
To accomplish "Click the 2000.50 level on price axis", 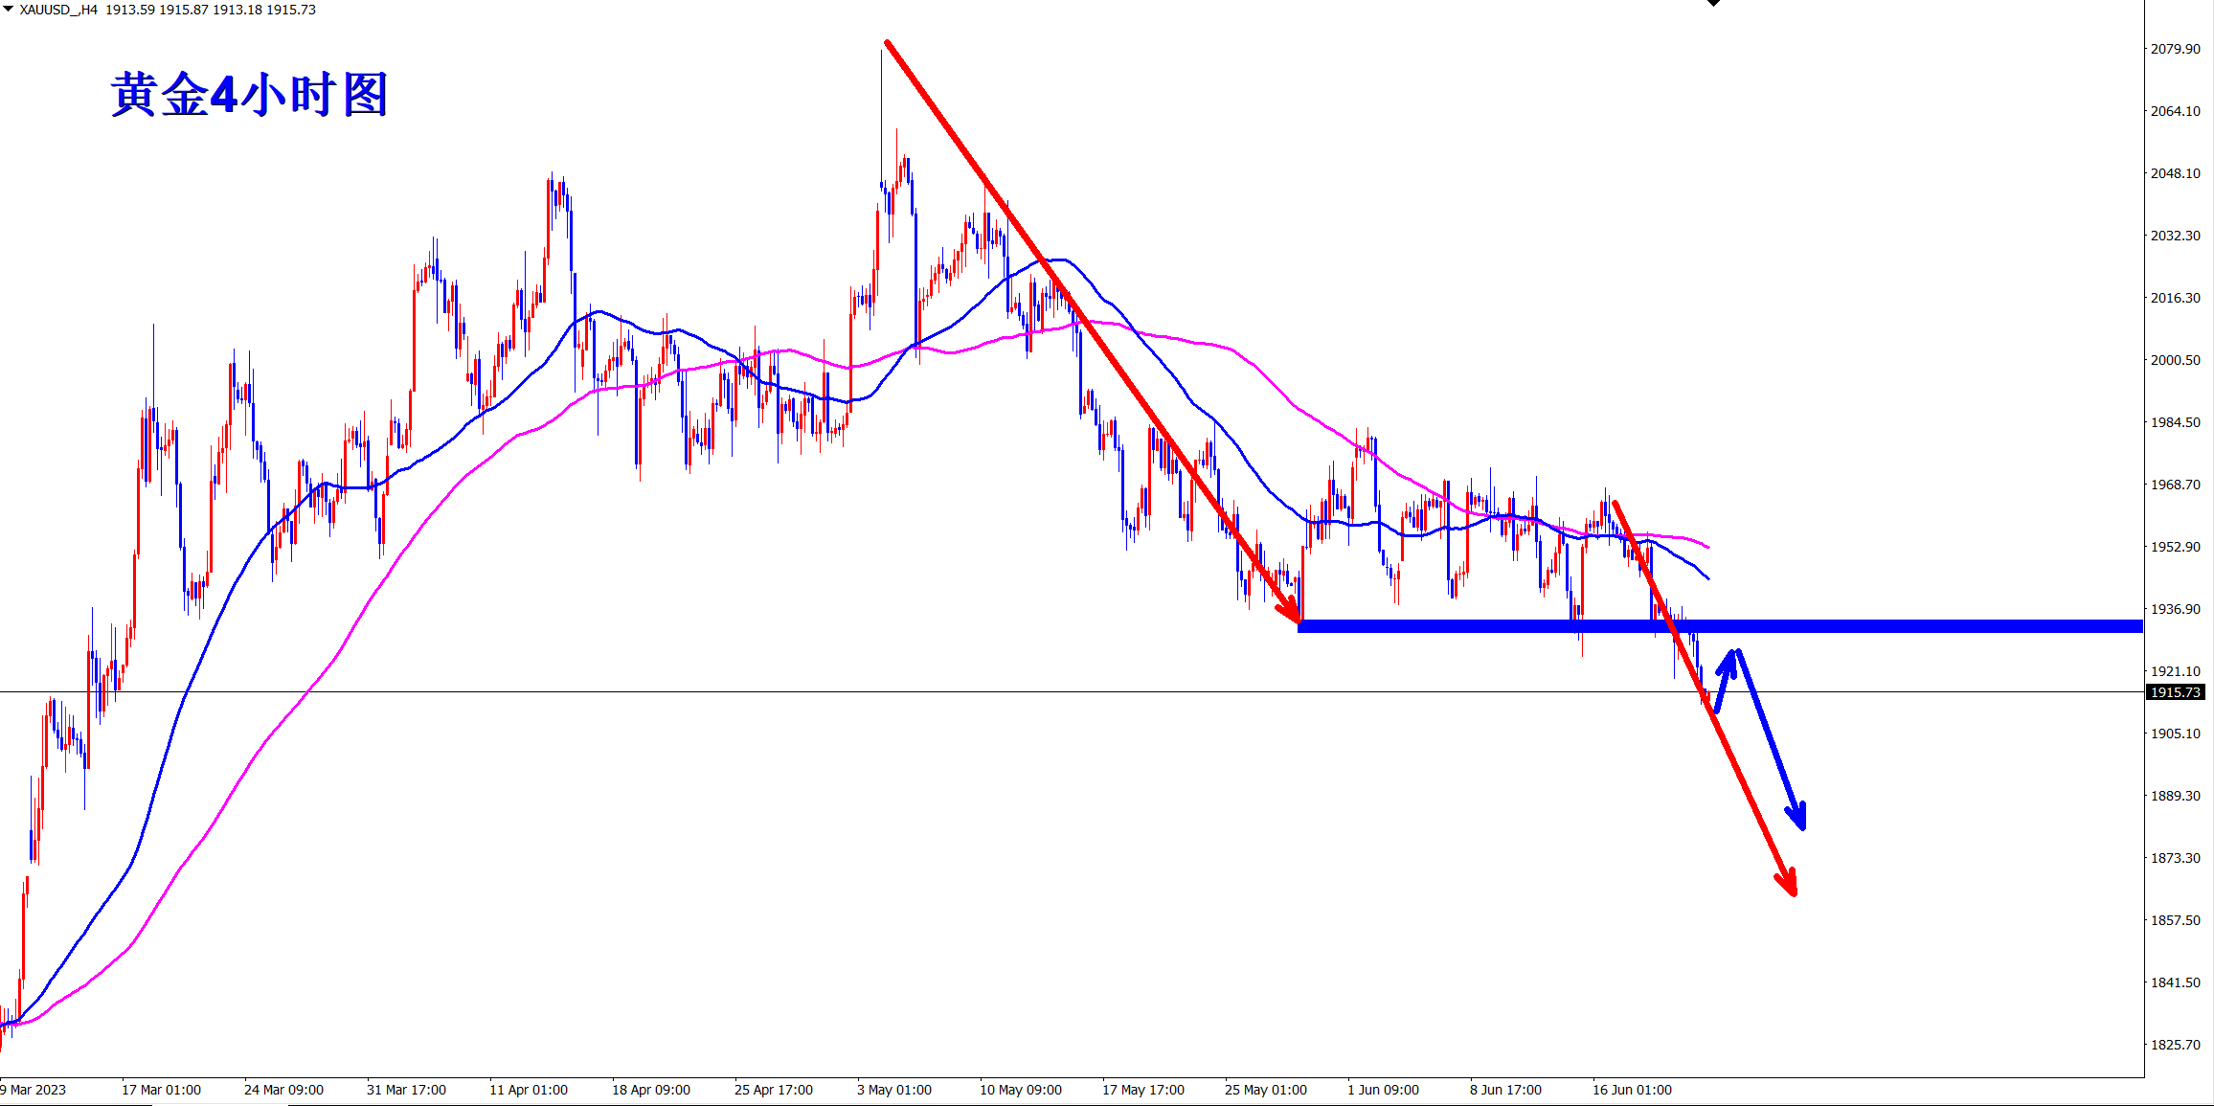I will tap(2175, 360).
